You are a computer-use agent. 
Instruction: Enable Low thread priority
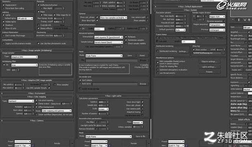[x=158, y=73]
